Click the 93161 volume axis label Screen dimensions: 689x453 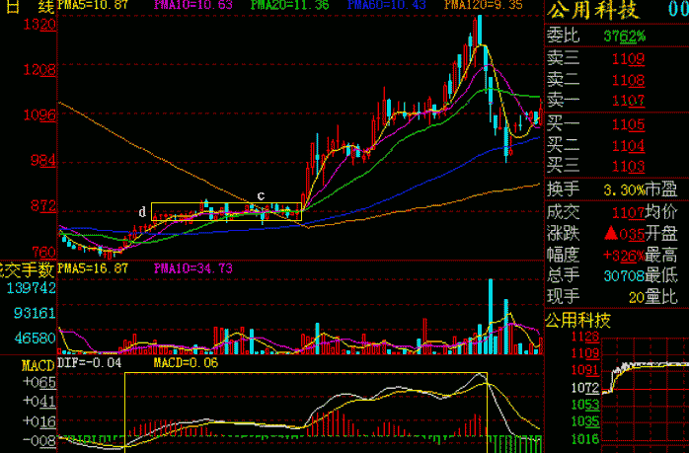tap(36, 313)
